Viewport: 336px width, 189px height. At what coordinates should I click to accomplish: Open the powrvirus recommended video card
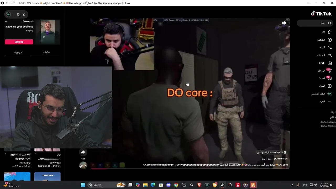click(x=48, y=158)
